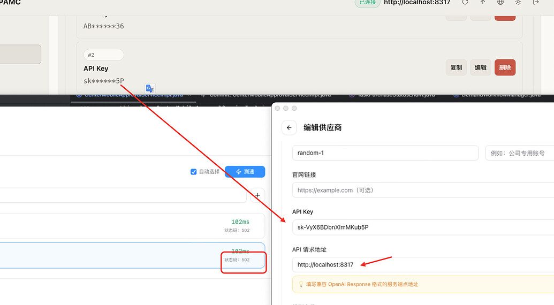554x305 pixels.
Task: Click 复制 for API Key #2
Action: click(x=456, y=67)
